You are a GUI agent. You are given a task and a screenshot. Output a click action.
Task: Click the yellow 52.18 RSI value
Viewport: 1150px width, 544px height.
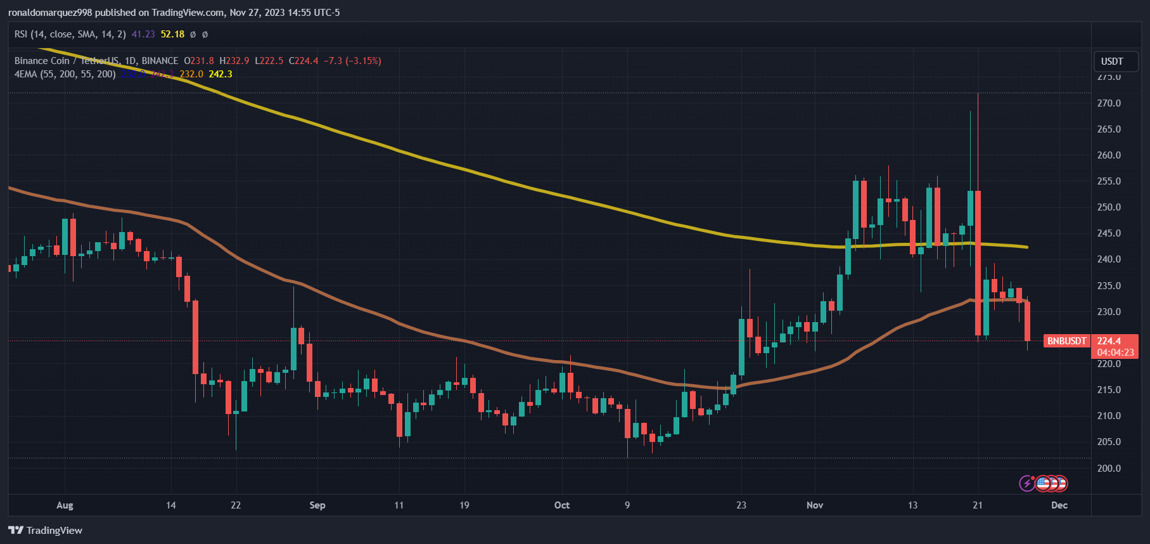click(x=172, y=34)
